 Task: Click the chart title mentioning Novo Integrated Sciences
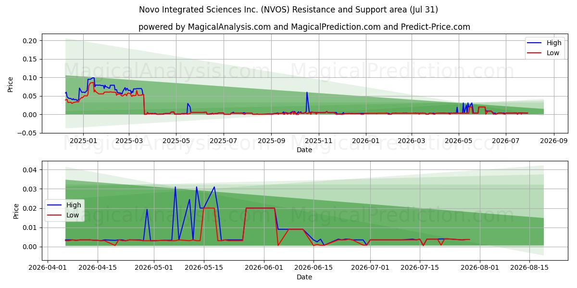[288, 10]
